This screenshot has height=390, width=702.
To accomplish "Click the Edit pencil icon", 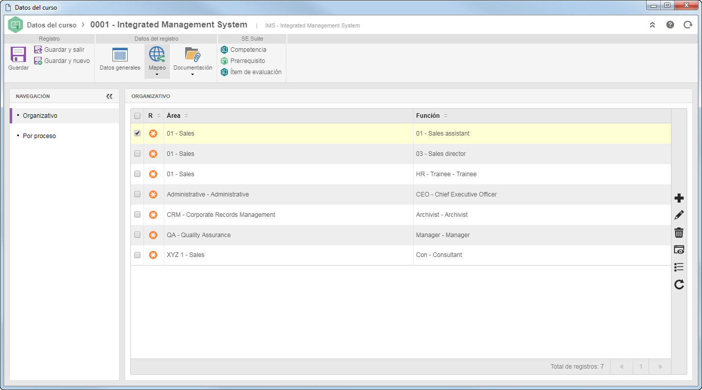I will [679, 215].
